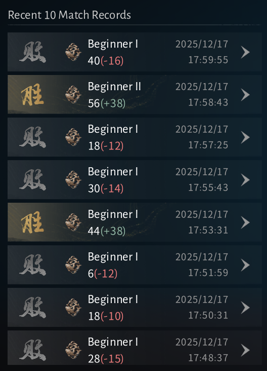The width and height of the screenshot is (267, 371).
Task: Open the match with score 18(-10)
Action: point(135,308)
